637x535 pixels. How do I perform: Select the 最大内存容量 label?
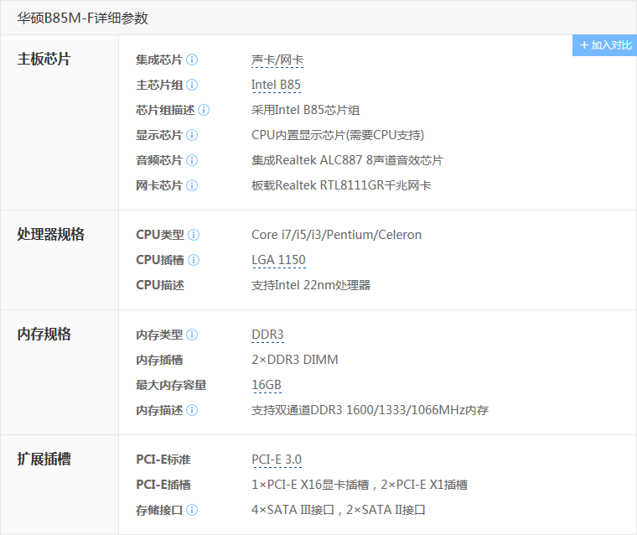click(172, 386)
